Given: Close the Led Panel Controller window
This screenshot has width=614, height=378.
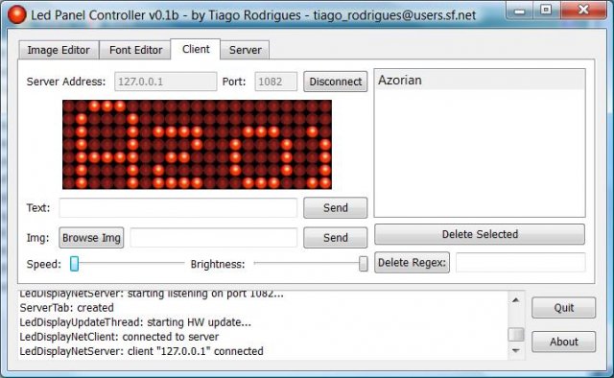Looking at the screenshot, I should (583, 11).
